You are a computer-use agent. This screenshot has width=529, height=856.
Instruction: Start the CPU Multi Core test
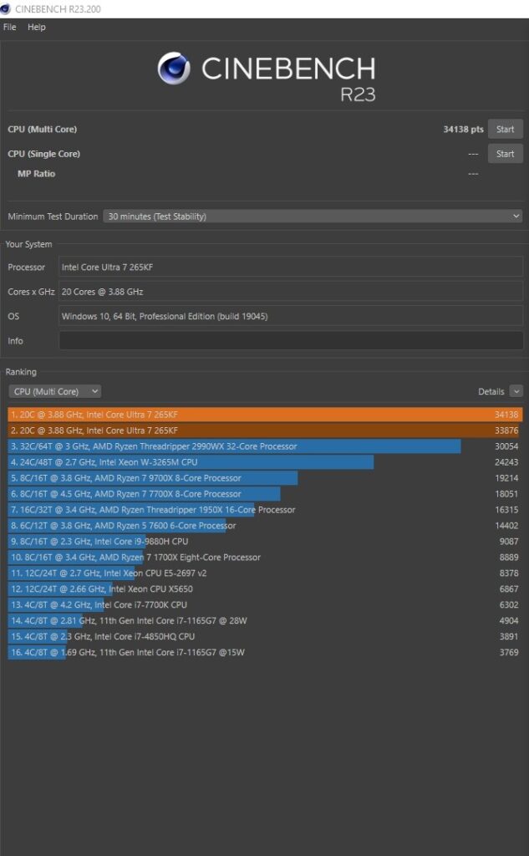[x=505, y=130]
